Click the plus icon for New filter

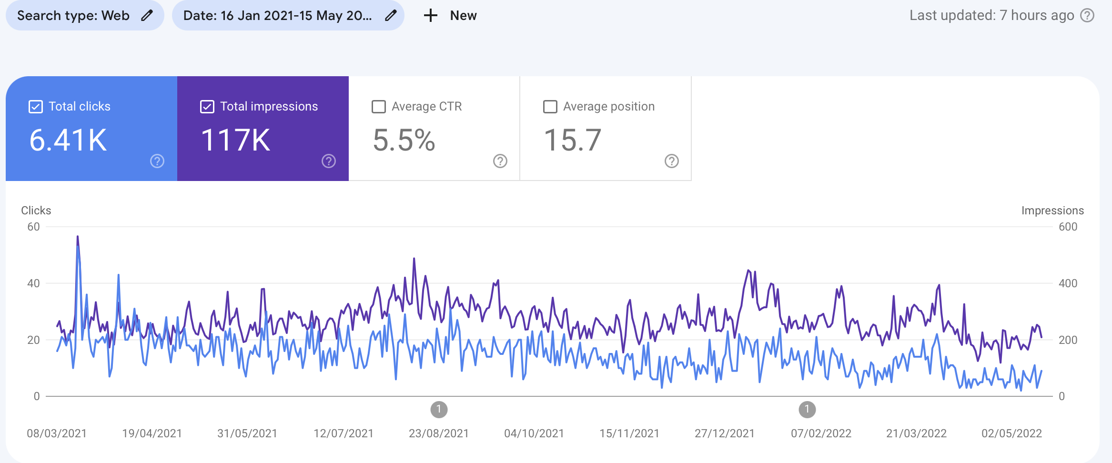430,16
